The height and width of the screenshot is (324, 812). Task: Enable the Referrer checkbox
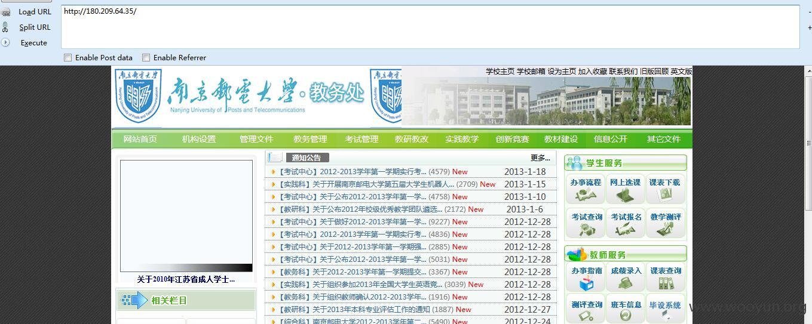point(146,58)
